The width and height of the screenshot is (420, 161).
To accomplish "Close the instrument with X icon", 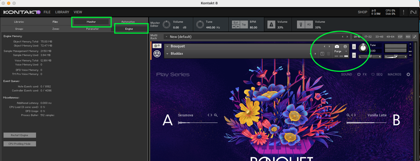I will coord(410,44).
